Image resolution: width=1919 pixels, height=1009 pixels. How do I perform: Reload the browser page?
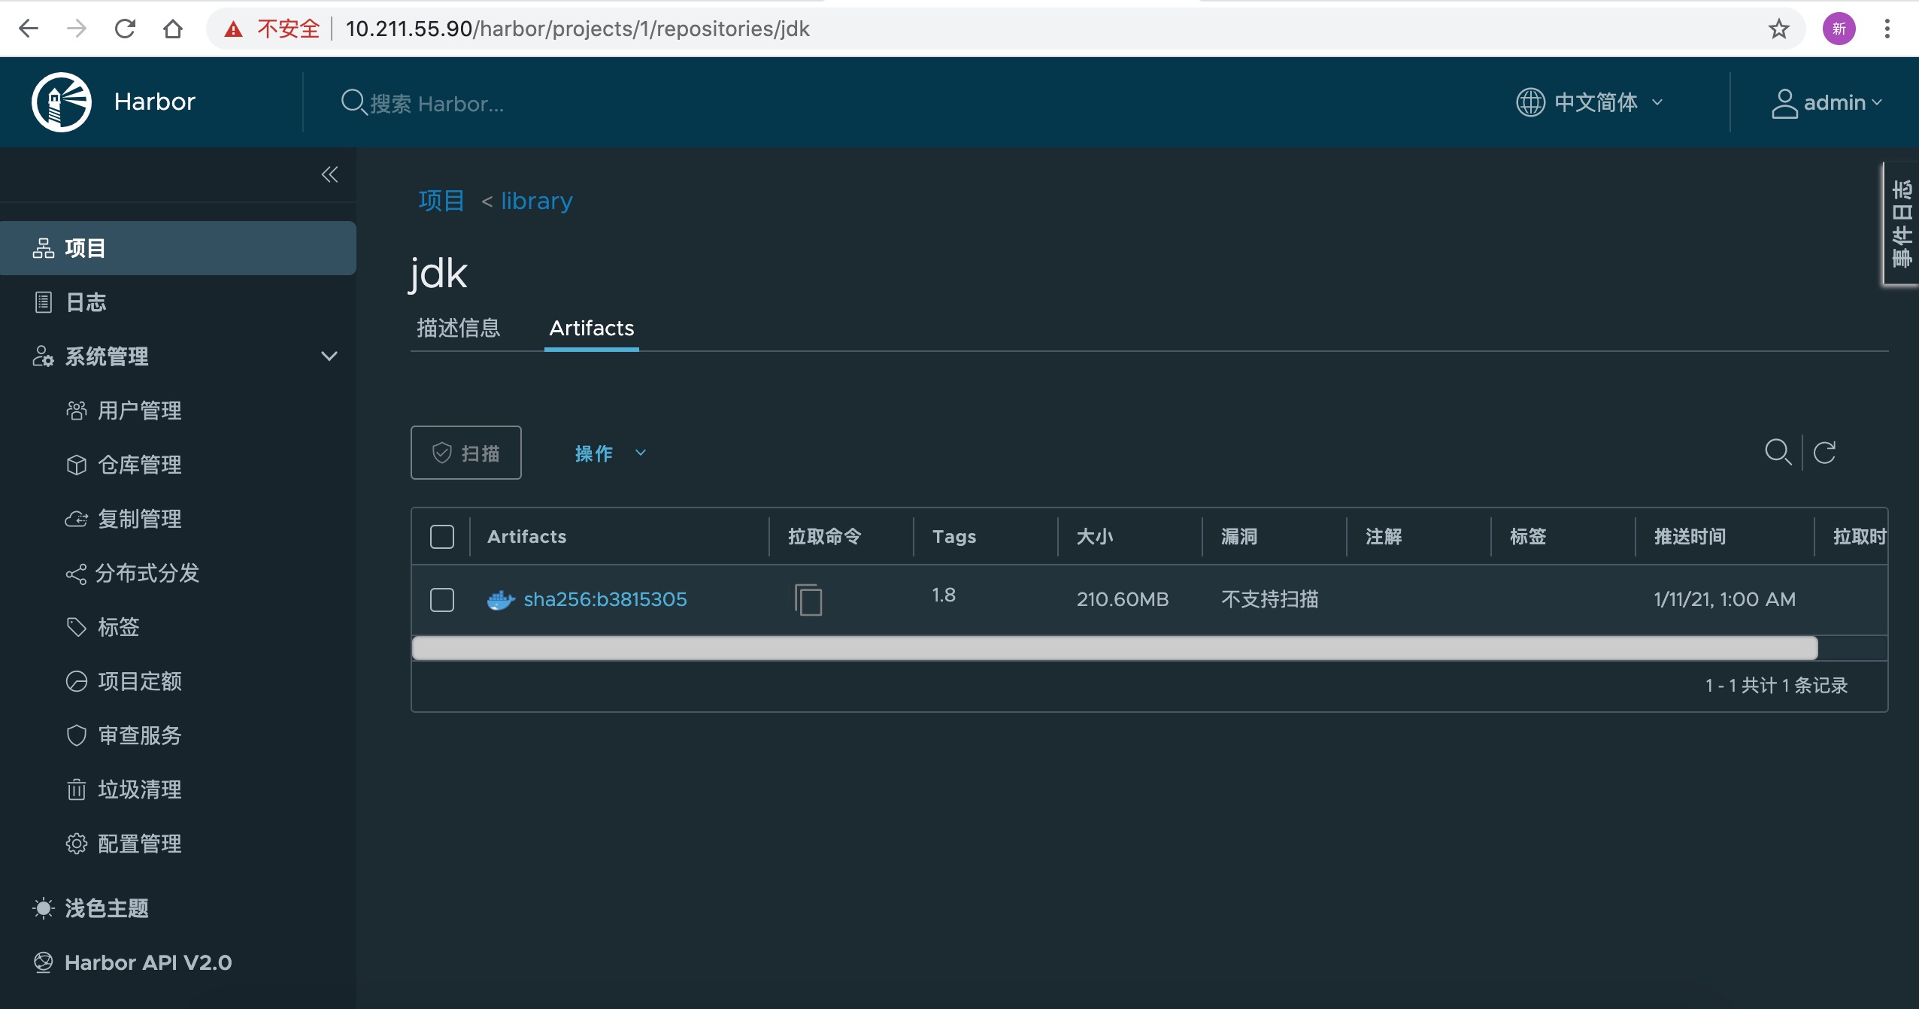click(125, 29)
